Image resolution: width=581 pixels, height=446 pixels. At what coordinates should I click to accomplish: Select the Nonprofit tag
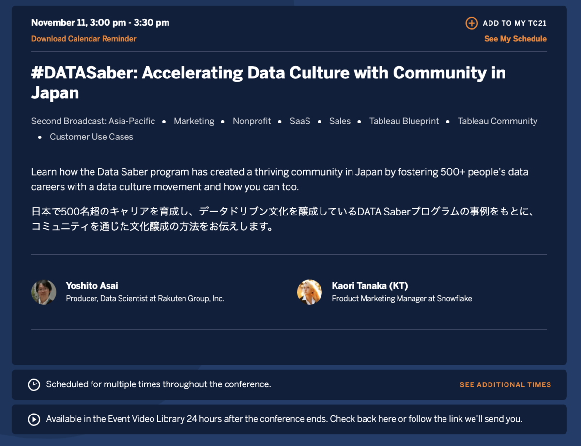coord(252,121)
